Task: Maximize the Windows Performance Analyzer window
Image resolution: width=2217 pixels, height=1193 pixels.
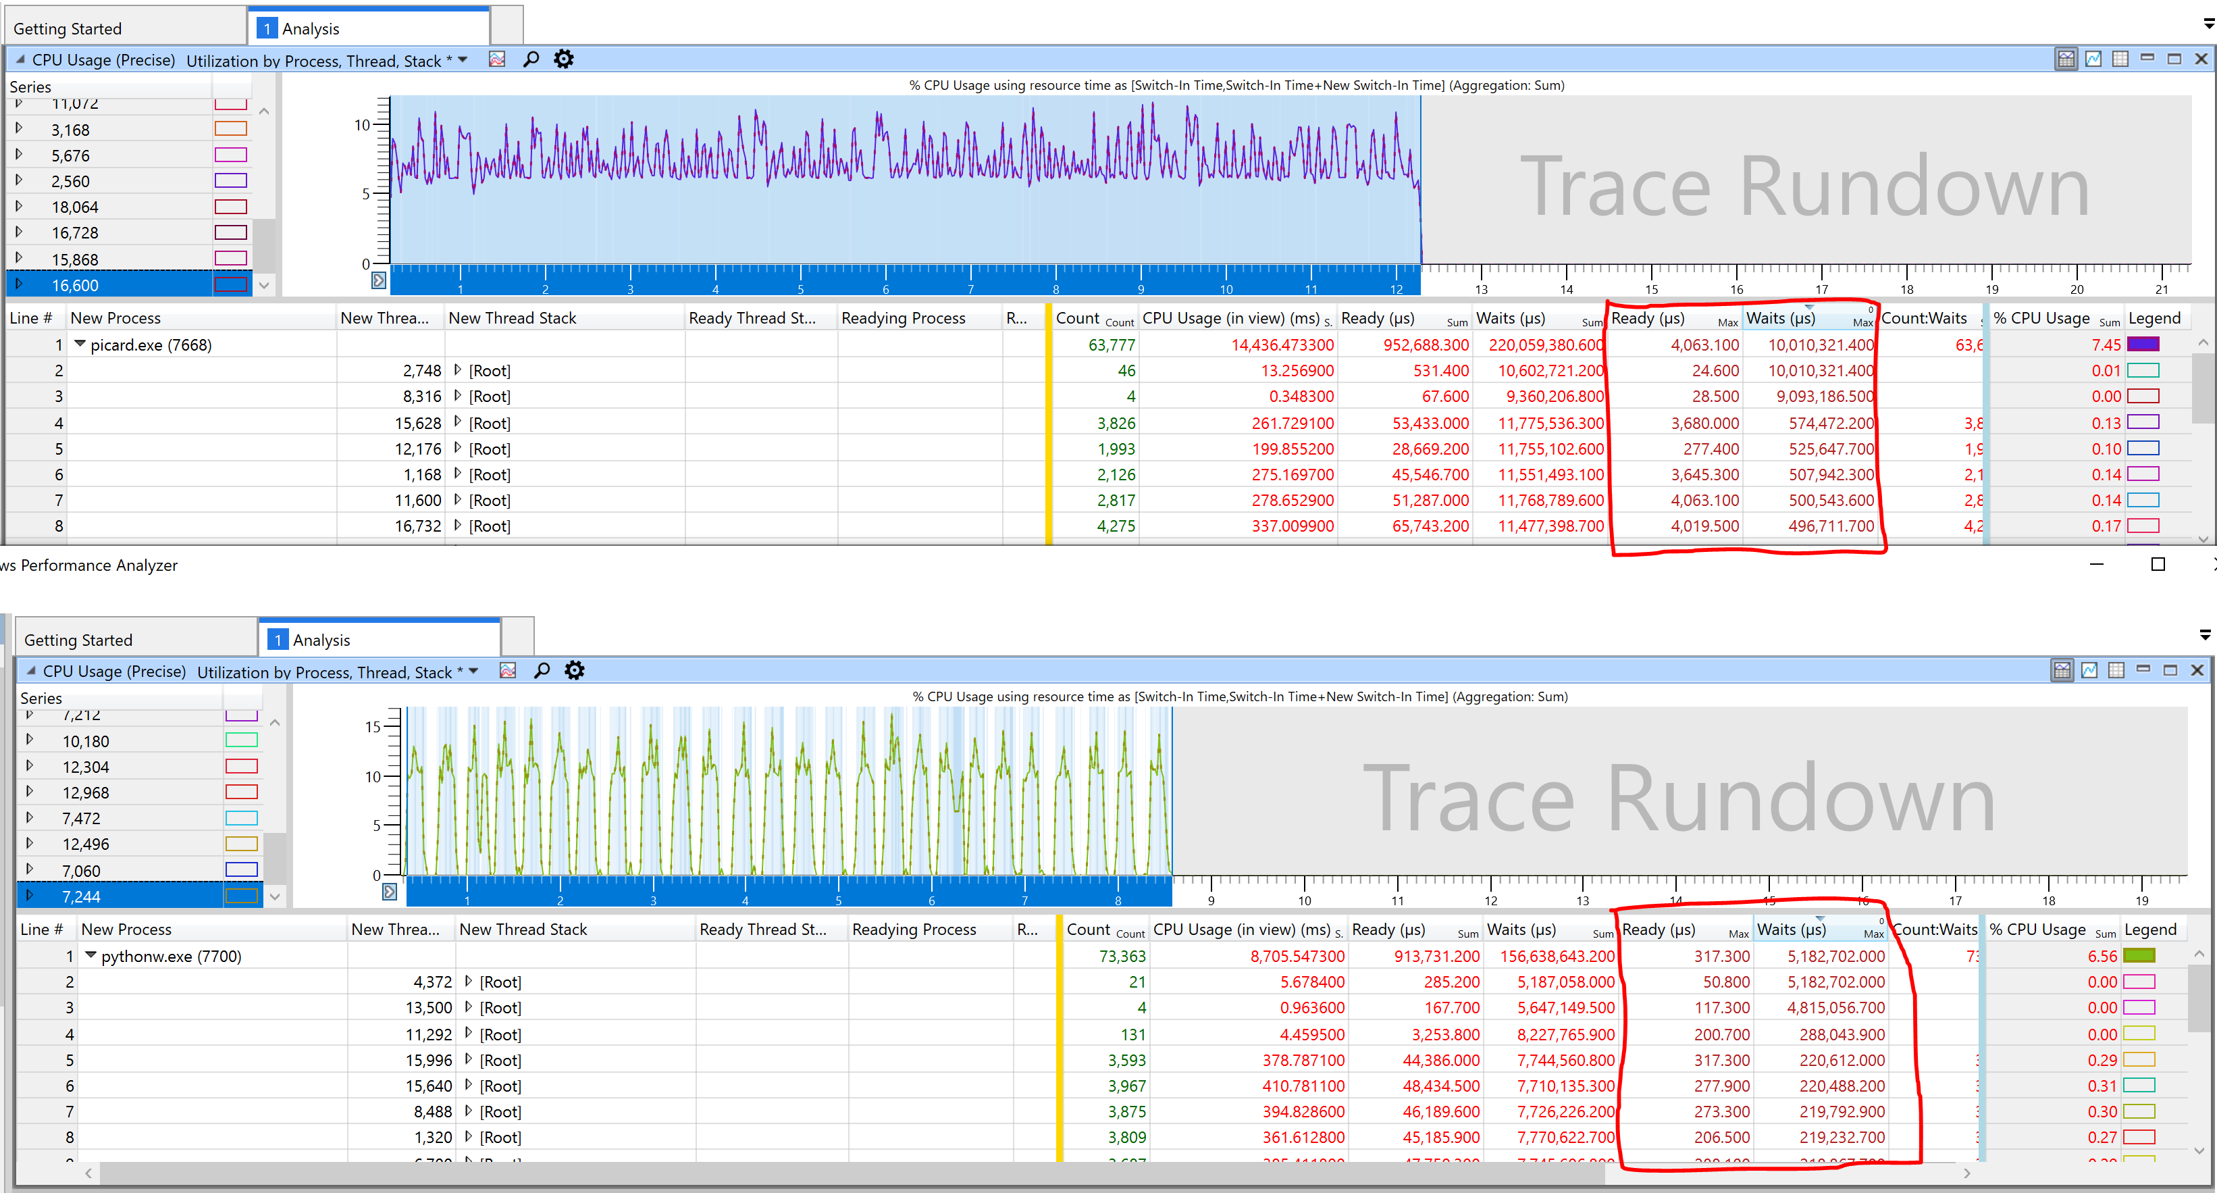Action: pyautogui.click(x=2157, y=564)
